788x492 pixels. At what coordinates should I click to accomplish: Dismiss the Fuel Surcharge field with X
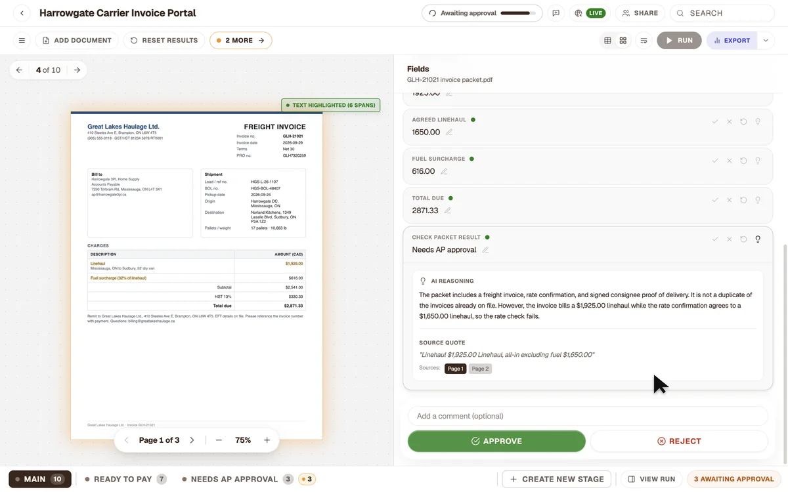pos(729,161)
